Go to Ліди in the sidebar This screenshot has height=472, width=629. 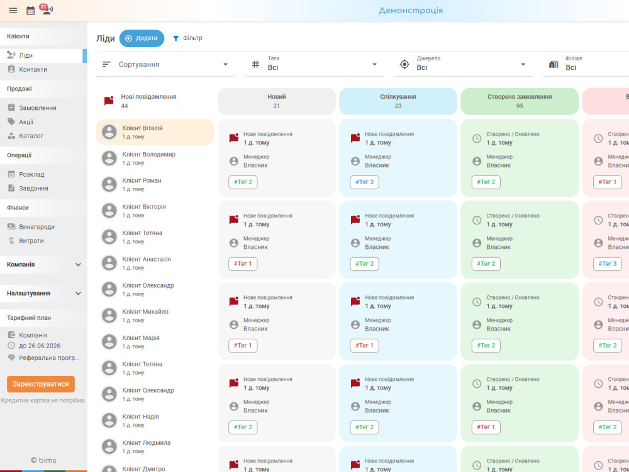[x=43, y=55]
